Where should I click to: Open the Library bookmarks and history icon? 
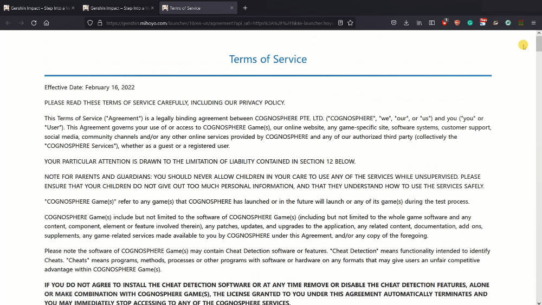pos(420,23)
